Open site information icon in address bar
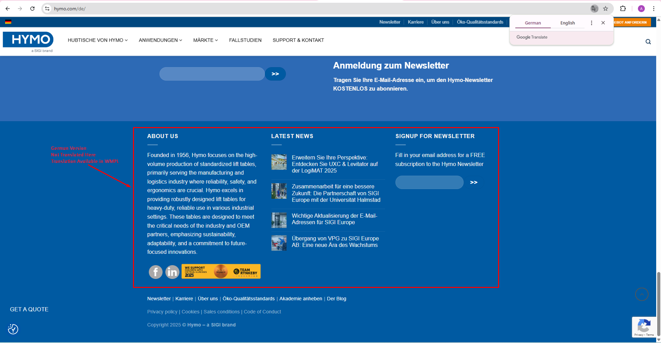The width and height of the screenshot is (661, 343). click(x=48, y=9)
